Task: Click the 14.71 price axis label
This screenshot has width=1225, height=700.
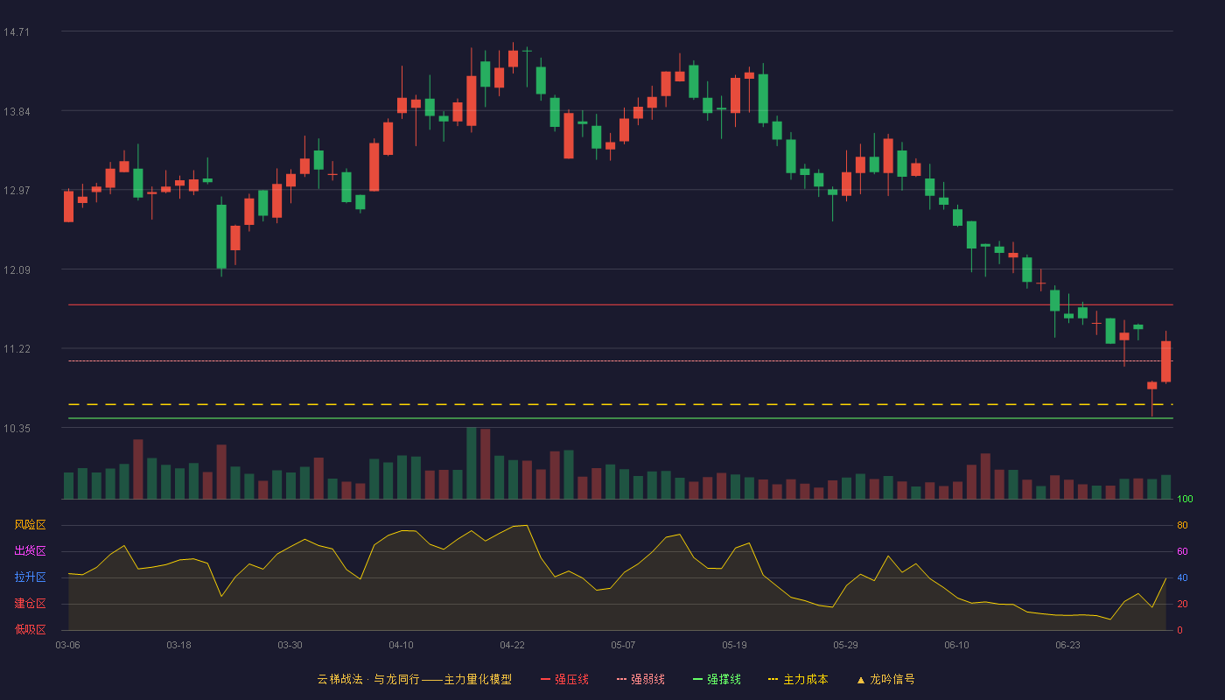Action: tap(16, 32)
